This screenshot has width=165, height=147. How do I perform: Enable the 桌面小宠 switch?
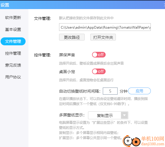tap(99, 71)
